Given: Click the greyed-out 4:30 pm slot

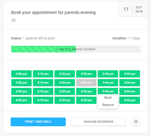Looking at the screenshot, I should tap(86, 83).
